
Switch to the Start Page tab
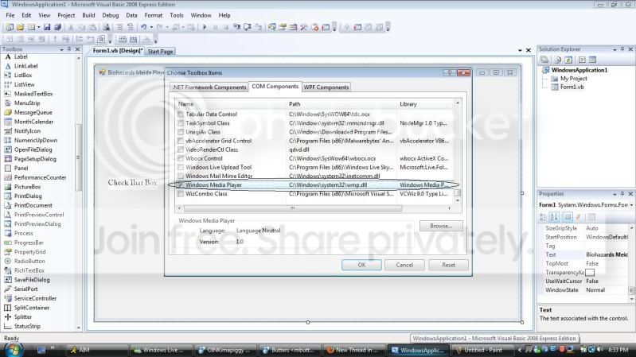tap(160, 52)
